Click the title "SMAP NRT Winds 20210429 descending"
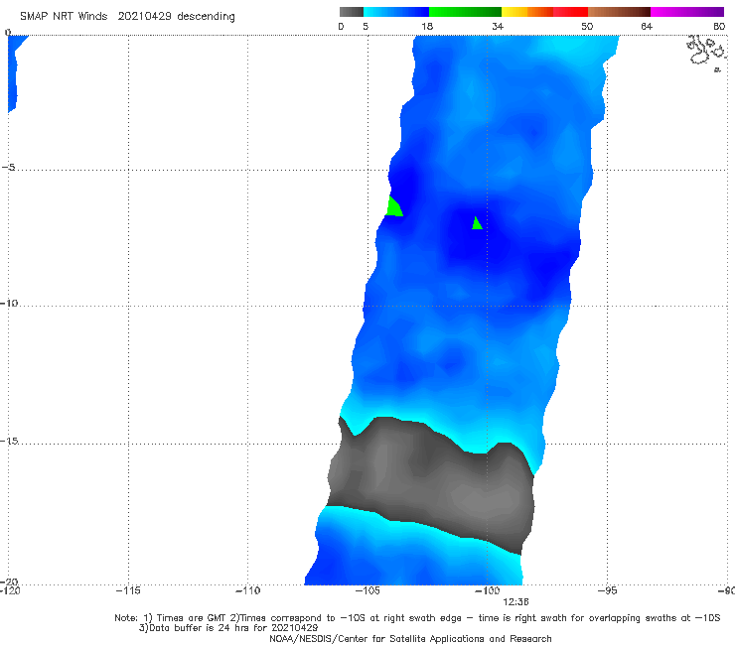 (x=127, y=17)
